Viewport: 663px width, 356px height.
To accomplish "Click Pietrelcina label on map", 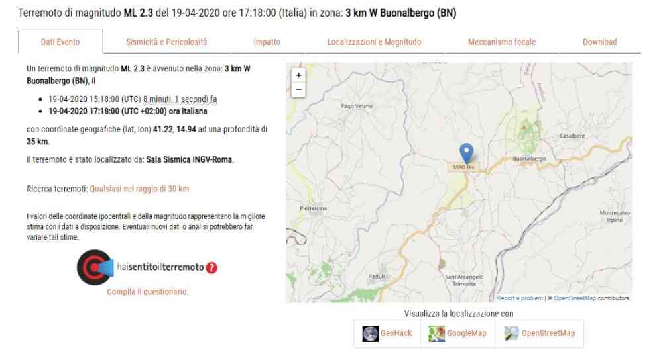I will tap(314, 208).
